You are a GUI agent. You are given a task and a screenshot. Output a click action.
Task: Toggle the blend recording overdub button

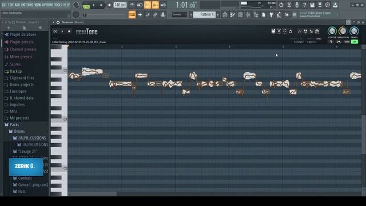click(155, 5)
